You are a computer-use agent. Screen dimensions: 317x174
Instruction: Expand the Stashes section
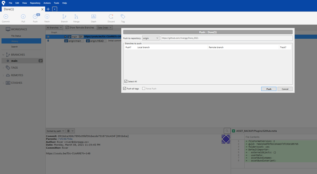point(3,83)
